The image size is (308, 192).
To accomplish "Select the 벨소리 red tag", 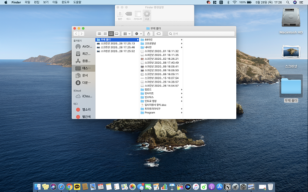I will click(84, 110).
